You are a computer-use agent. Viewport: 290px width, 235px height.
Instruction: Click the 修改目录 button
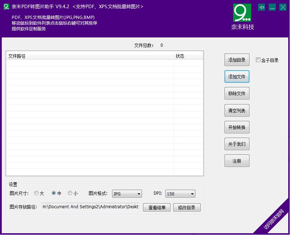point(187,208)
